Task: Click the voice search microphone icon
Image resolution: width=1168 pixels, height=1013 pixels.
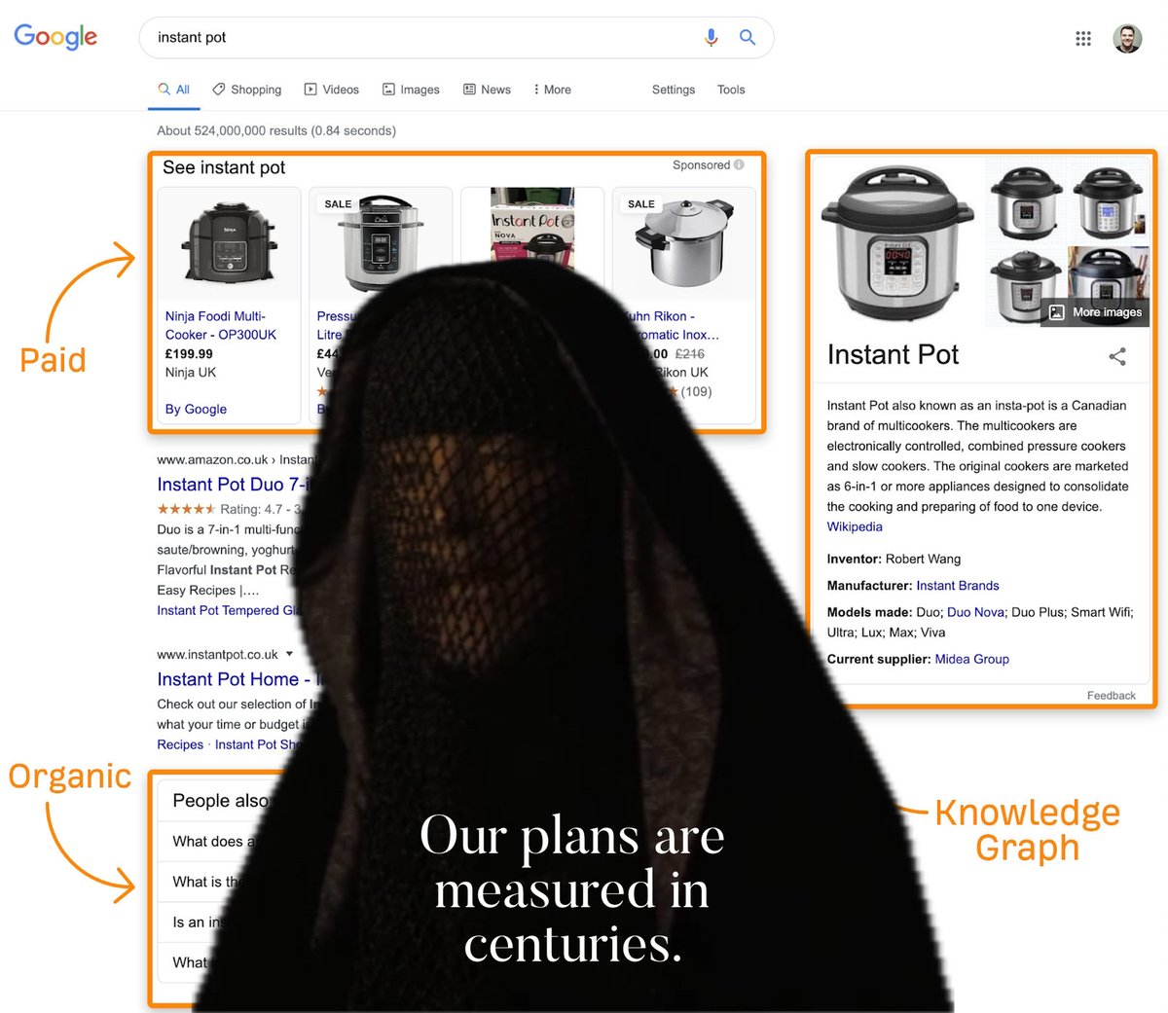Action: point(711,37)
